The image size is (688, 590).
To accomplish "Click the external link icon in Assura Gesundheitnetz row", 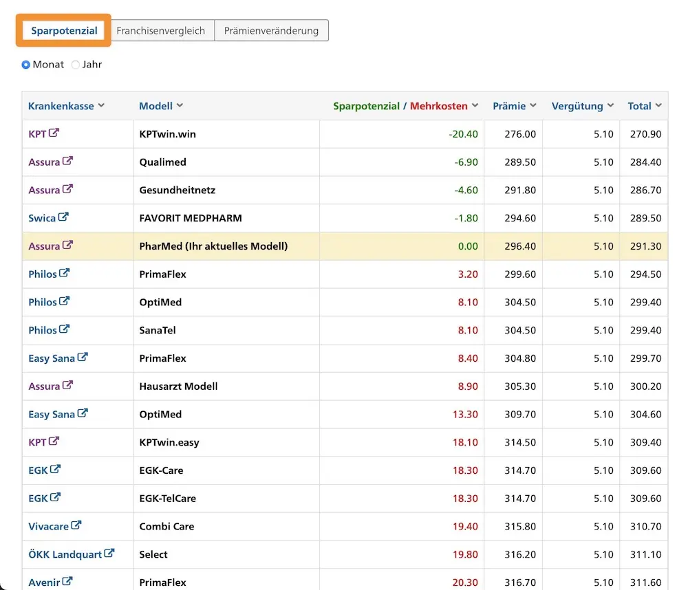I will [x=67, y=189].
